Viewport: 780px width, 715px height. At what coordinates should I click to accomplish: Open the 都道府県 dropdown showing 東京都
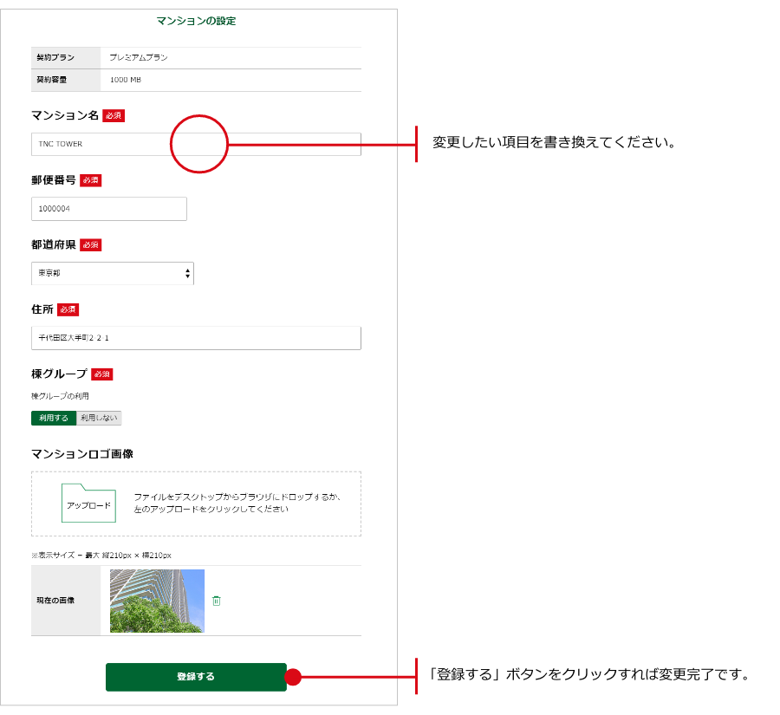pos(113,273)
